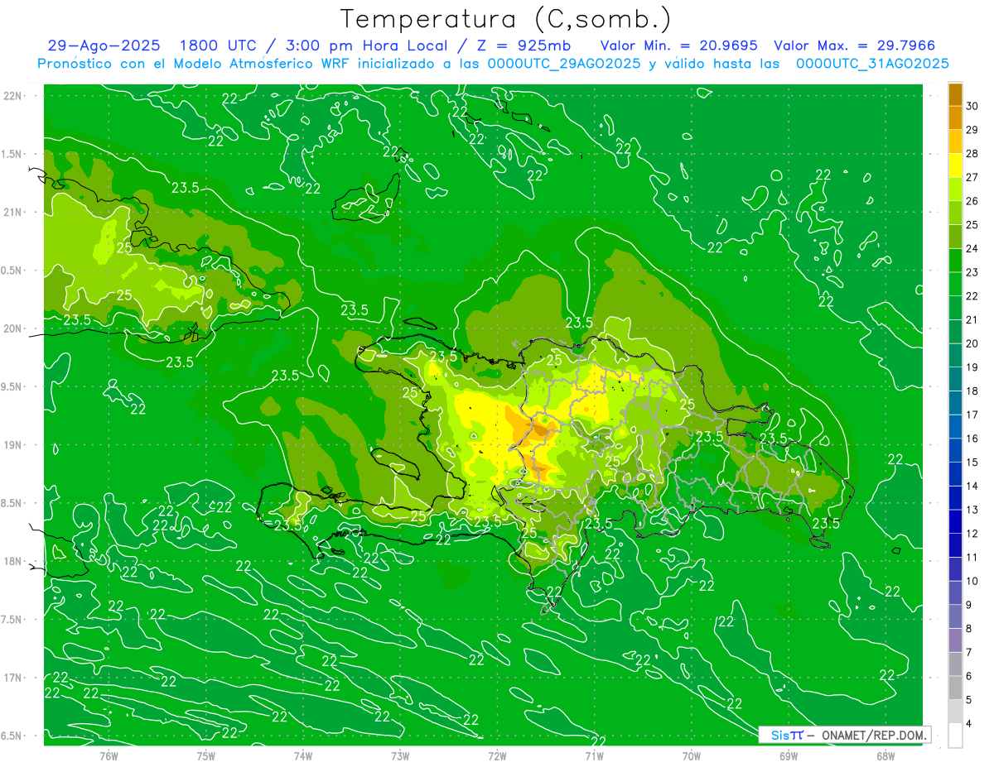Click the 19N latitude axis label

point(12,444)
